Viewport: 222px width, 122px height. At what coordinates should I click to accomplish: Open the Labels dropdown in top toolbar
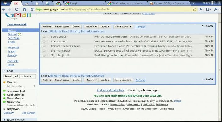click(105, 27)
